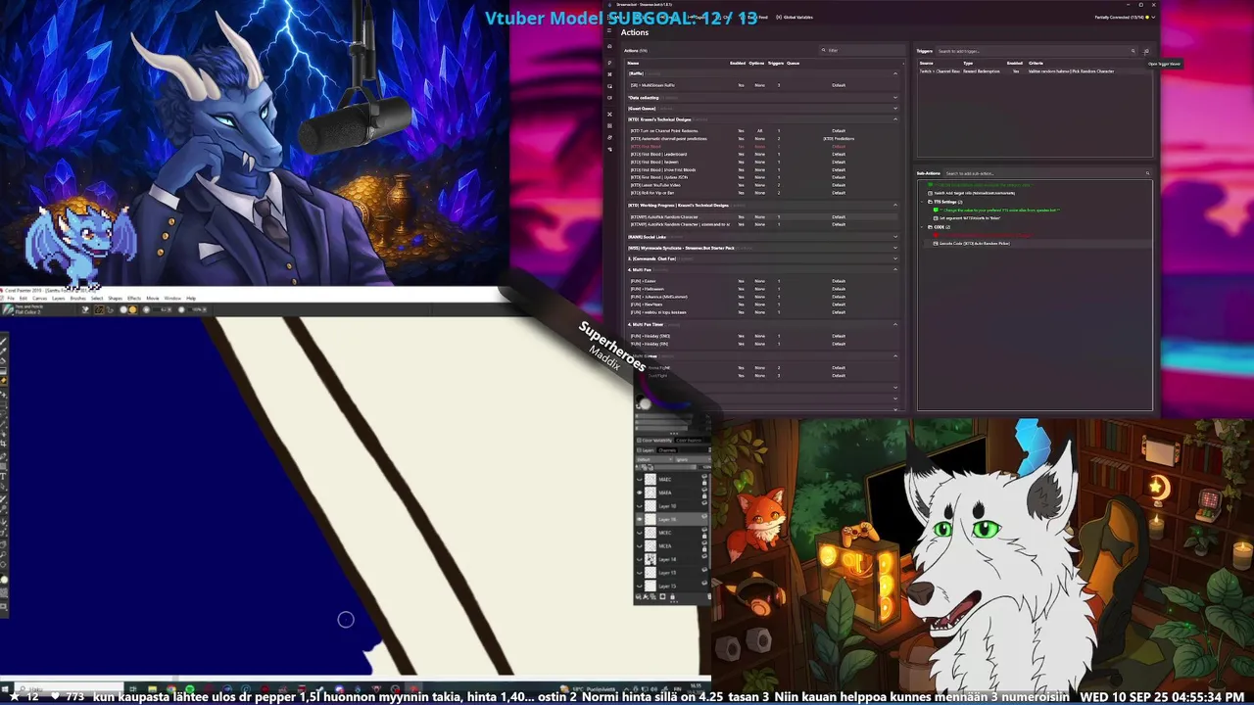The height and width of the screenshot is (705, 1254).
Task: Sort actions by the Queue column header
Action: point(793,63)
